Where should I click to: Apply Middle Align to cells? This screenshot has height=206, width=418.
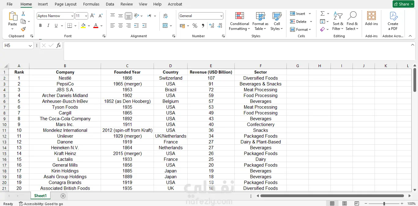coord(121,16)
